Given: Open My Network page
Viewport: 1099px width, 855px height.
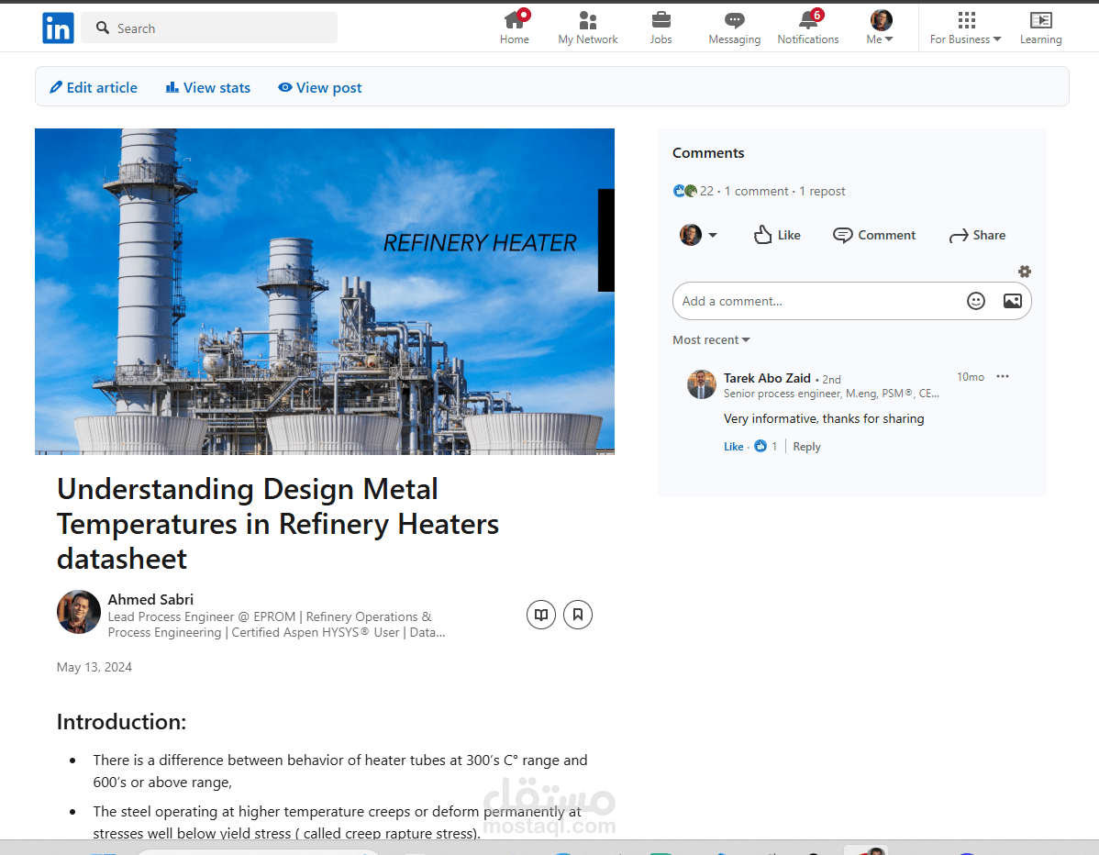Looking at the screenshot, I should click(587, 28).
